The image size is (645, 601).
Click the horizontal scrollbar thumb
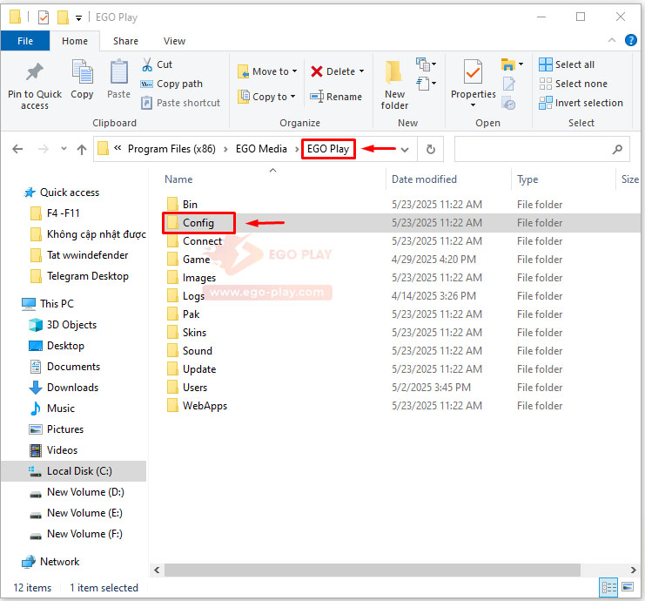[373, 571]
